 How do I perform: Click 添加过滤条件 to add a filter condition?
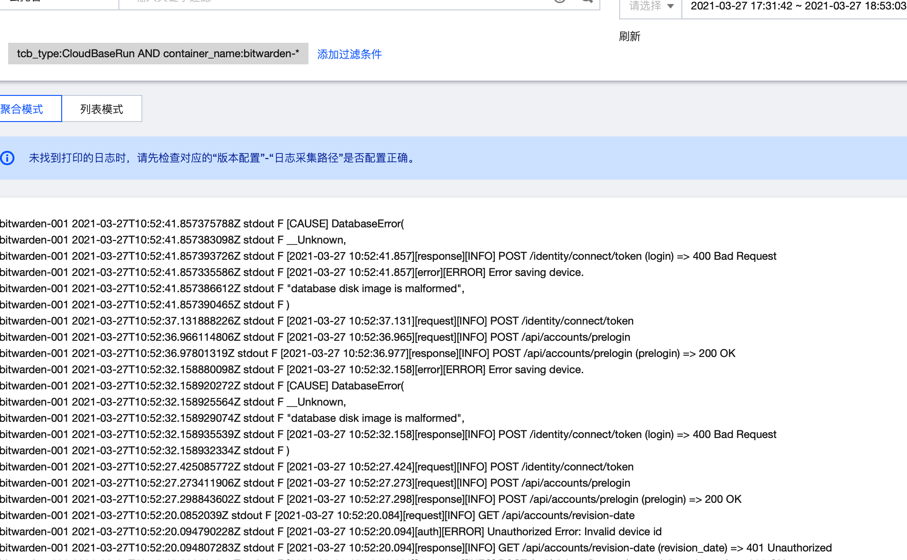[349, 54]
